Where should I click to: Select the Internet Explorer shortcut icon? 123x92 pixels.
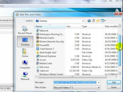(x=37, y=56)
